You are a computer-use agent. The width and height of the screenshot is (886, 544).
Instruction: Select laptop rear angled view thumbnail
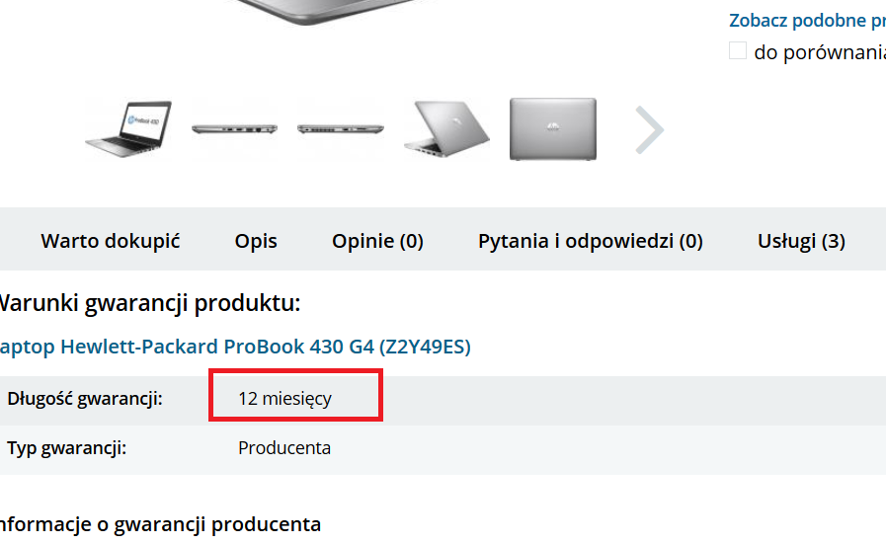coord(446,128)
